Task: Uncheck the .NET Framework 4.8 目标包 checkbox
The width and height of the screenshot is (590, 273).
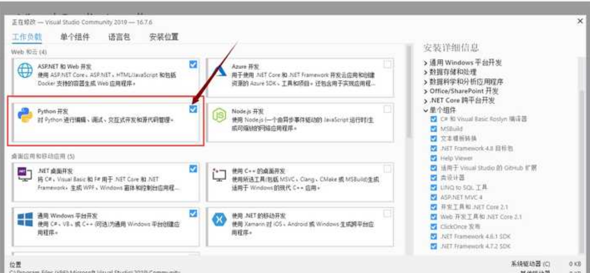Action: tap(434, 148)
